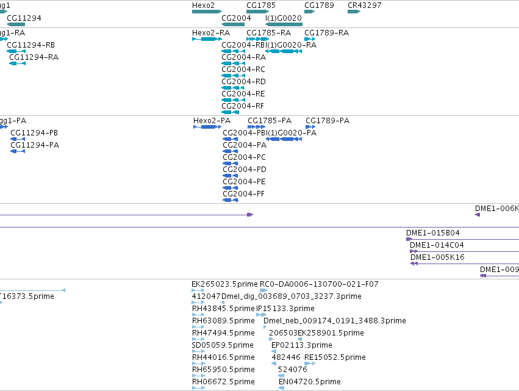This screenshot has height=391, width=519.
Task: Select the DME1-015B04 BAC label
Action: tap(433, 233)
